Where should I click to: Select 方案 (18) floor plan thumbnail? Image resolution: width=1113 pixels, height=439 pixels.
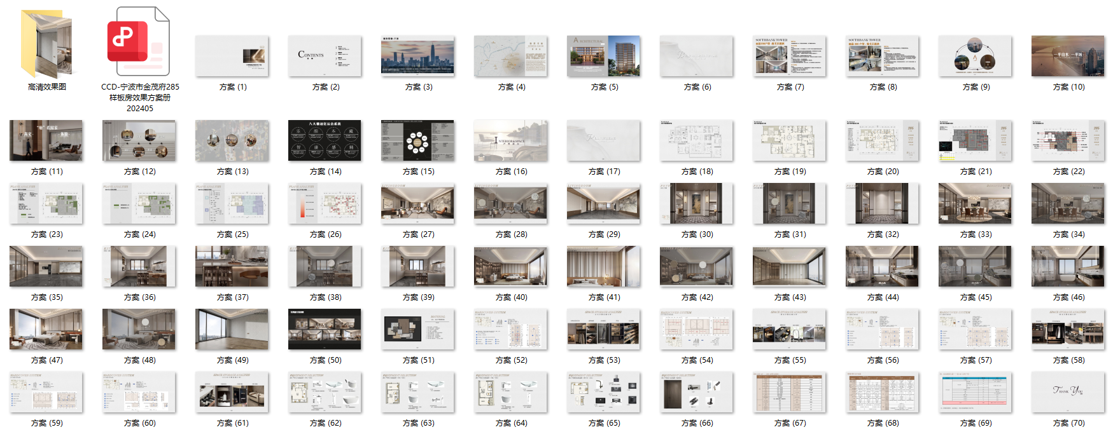click(x=697, y=140)
